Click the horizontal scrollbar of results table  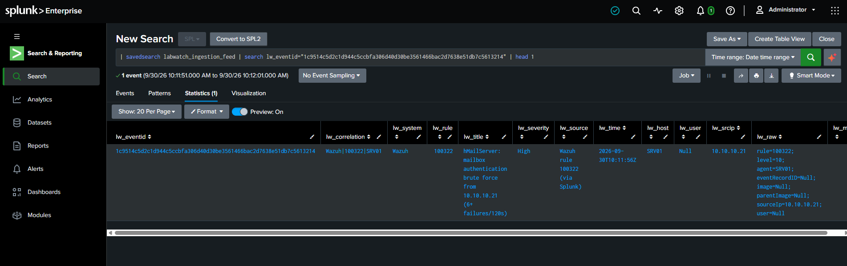[471, 233]
